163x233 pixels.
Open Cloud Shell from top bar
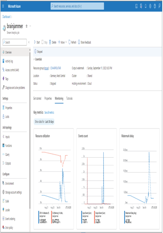[x=136, y=6]
